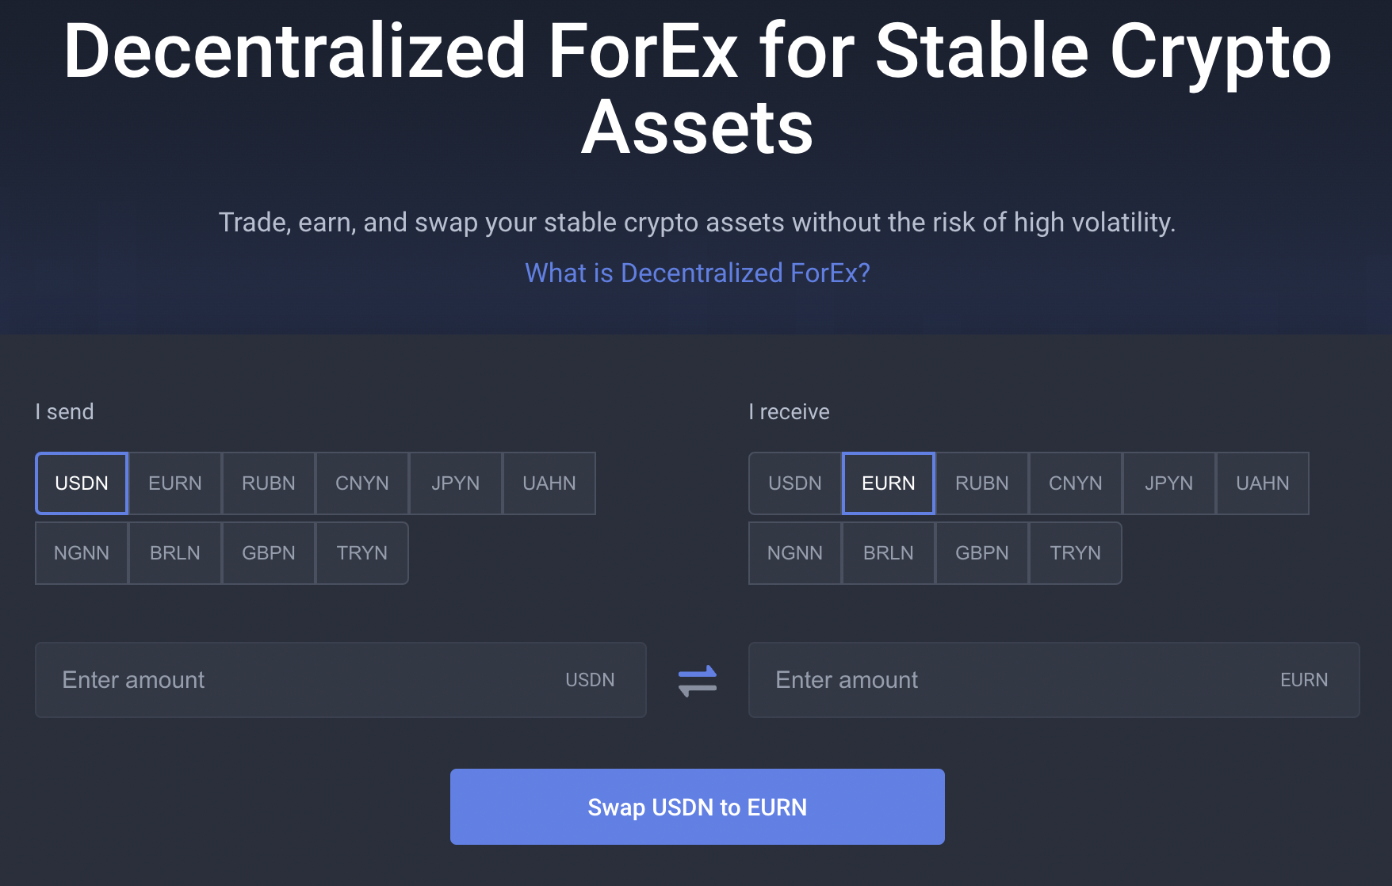This screenshot has width=1392, height=886.
Task: Pick RUBN under I send
Action: pos(269,483)
